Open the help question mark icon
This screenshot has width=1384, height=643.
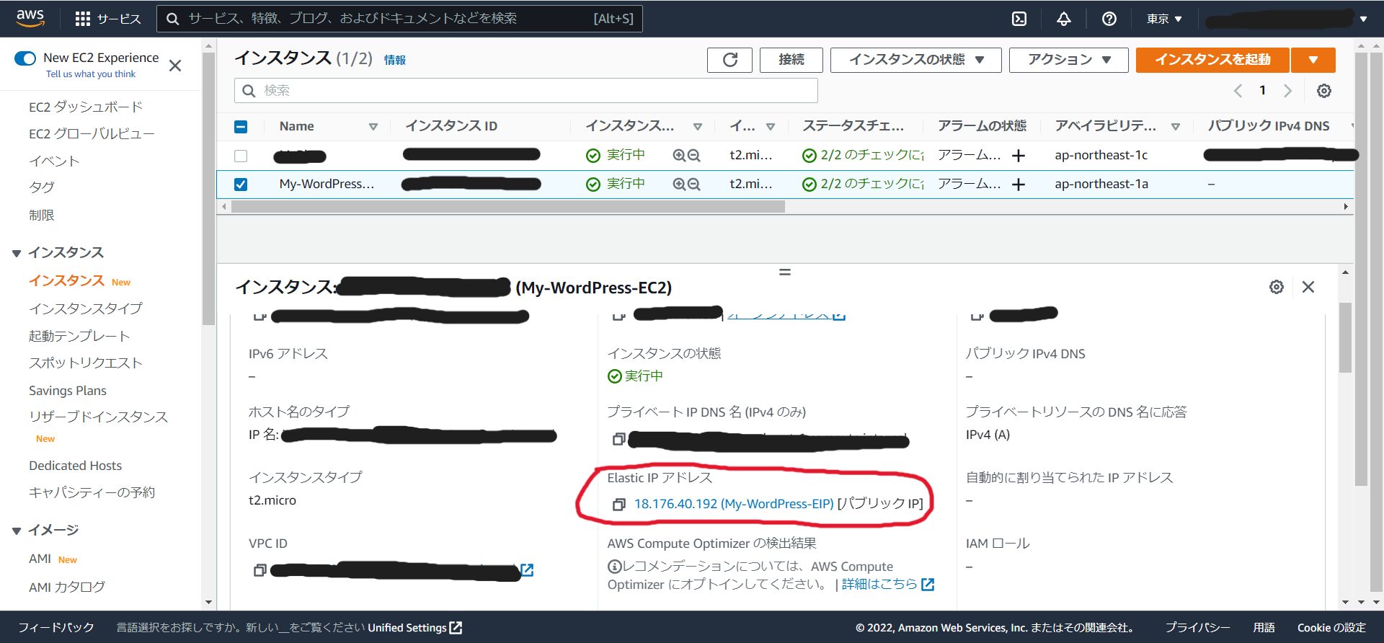pos(1109,19)
